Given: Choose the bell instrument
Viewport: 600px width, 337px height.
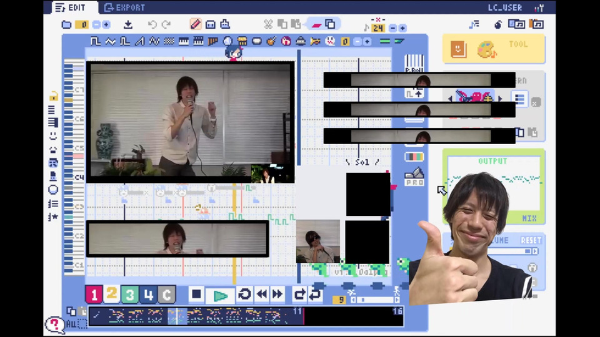Looking at the screenshot, I should [x=301, y=41].
